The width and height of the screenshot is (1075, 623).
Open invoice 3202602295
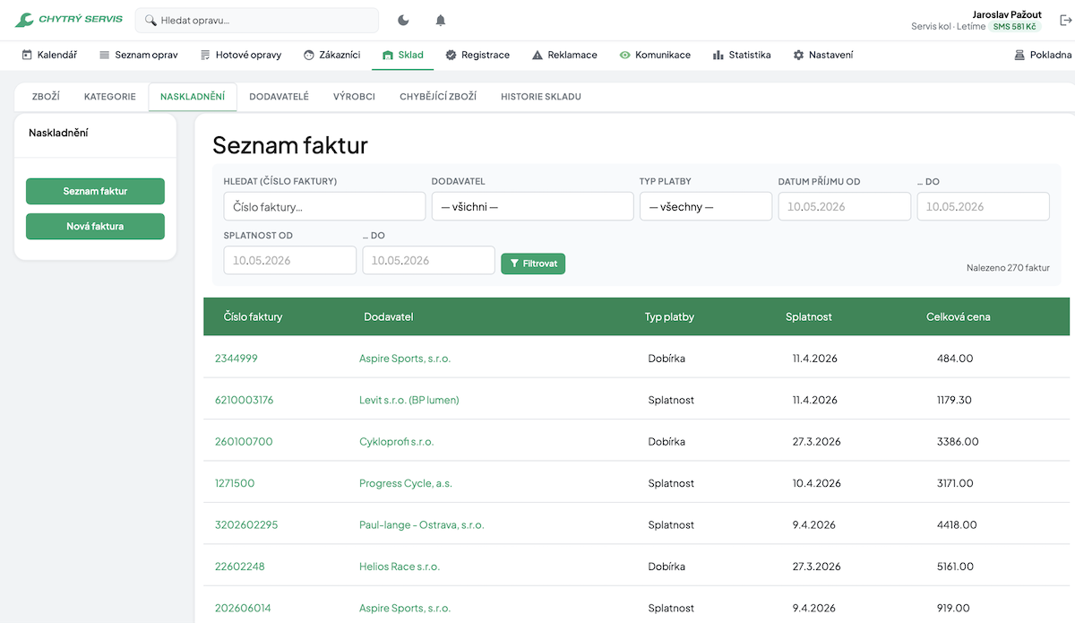coord(246,525)
